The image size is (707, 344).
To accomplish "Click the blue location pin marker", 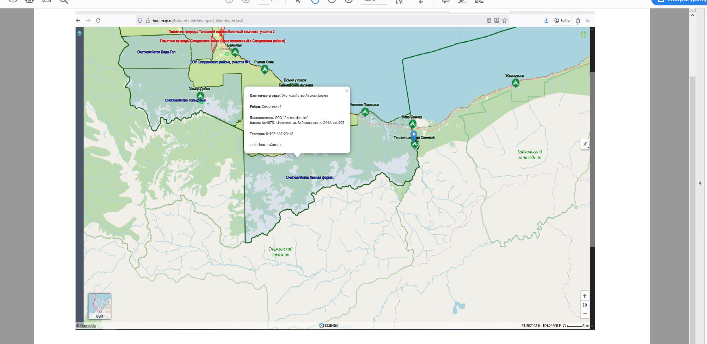I will point(414,135).
